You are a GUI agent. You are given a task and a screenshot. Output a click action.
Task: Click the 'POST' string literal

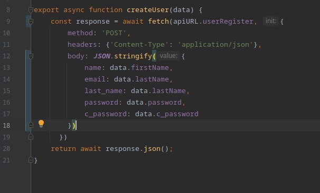click(x=114, y=33)
